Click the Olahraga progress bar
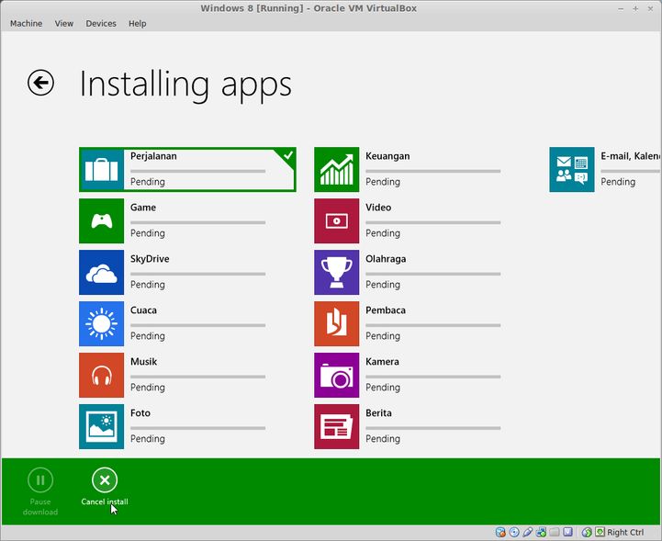 pos(432,274)
